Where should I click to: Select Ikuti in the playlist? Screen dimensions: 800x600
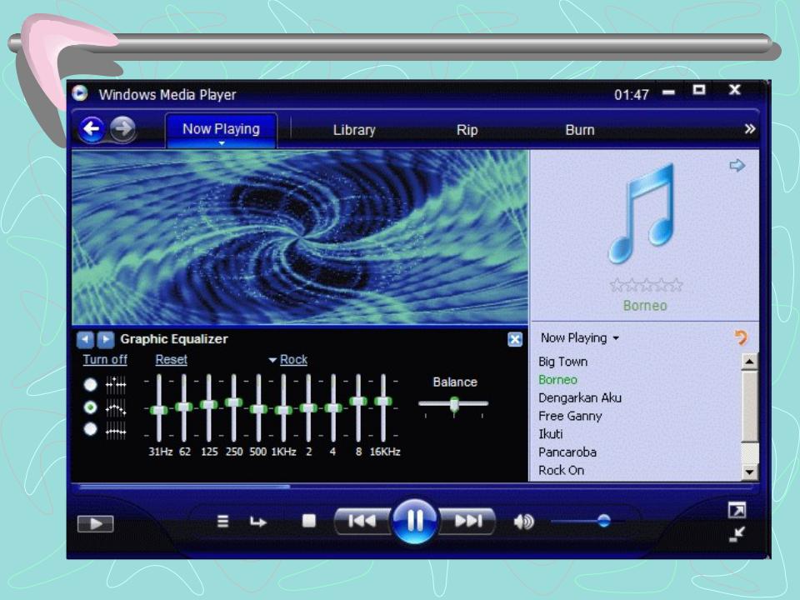(x=551, y=434)
